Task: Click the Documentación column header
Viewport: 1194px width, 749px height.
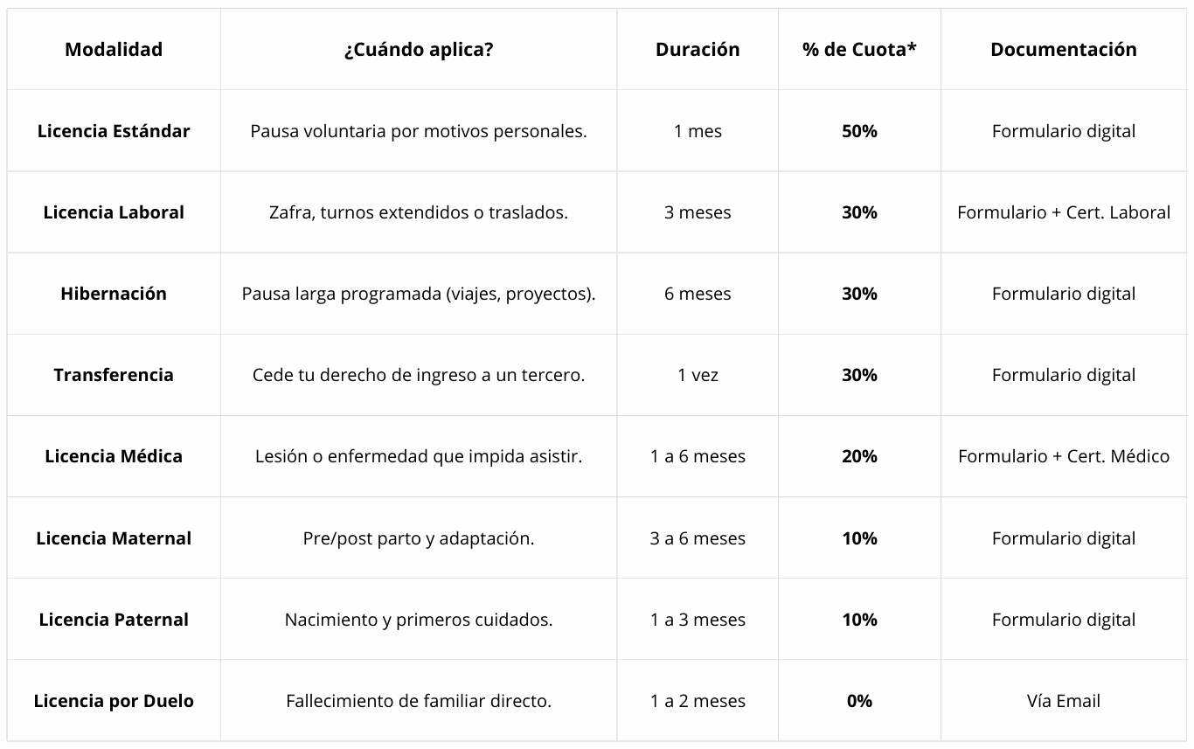Action: click(x=1063, y=50)
